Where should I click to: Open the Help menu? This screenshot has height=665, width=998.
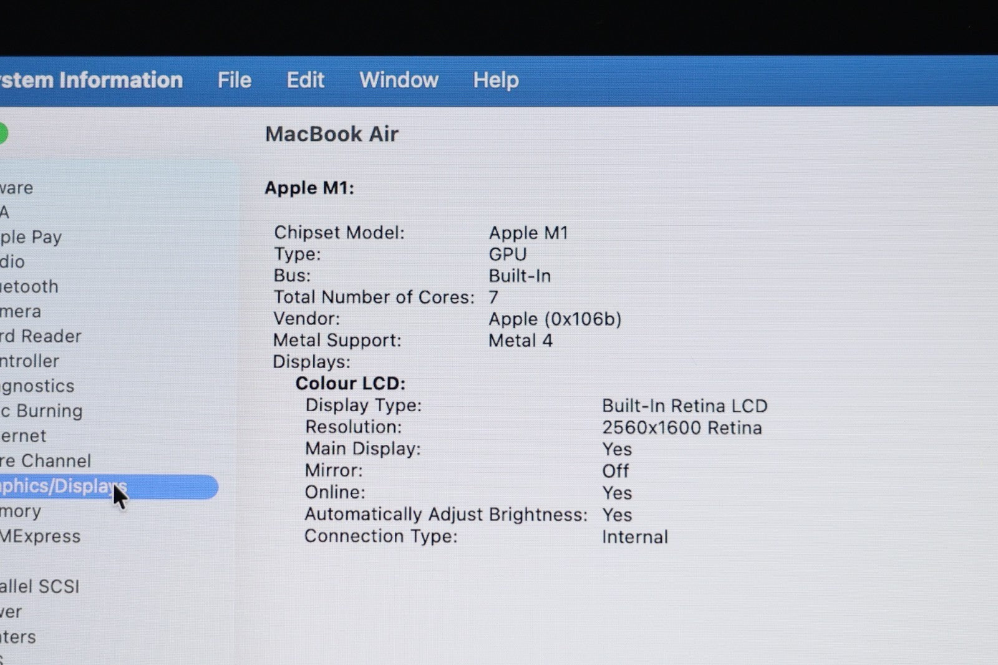495,80
